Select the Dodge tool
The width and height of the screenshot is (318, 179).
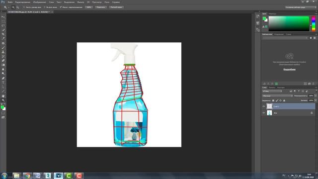[x=3, y=74]
